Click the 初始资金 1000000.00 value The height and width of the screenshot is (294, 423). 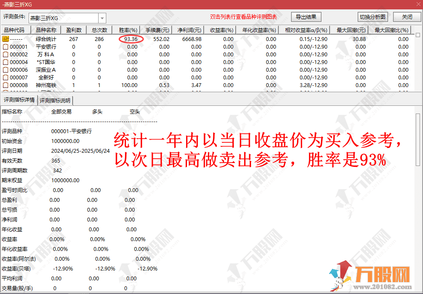tap(65, 141)
